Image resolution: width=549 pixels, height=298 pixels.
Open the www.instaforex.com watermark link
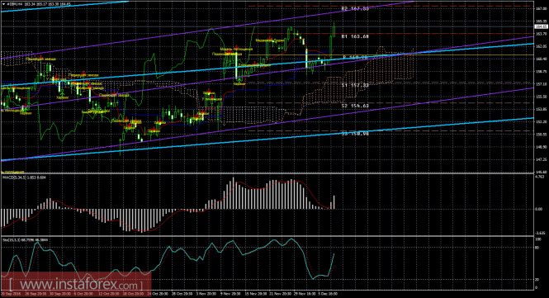pyautogui.click(x=76, y=283)
